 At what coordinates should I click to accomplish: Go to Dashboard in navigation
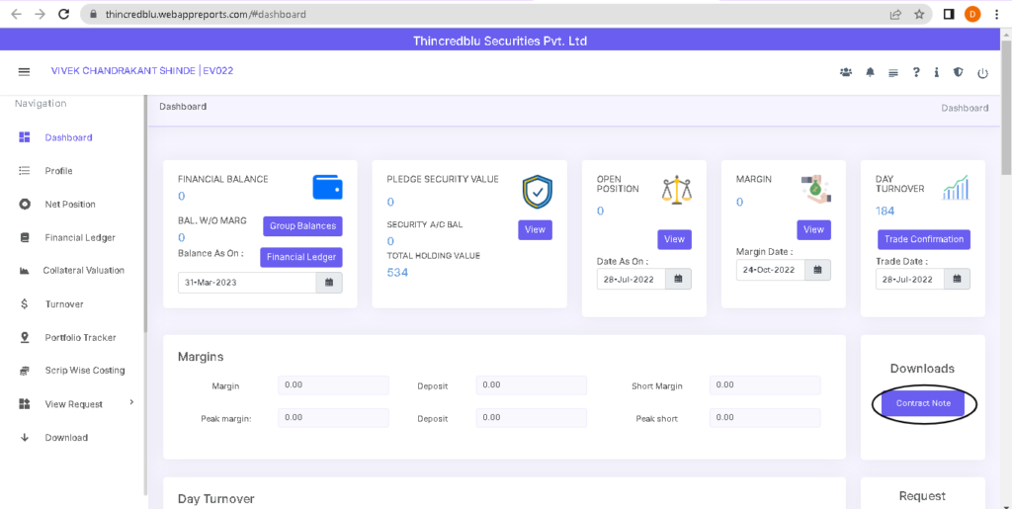(x=68, y=137)
